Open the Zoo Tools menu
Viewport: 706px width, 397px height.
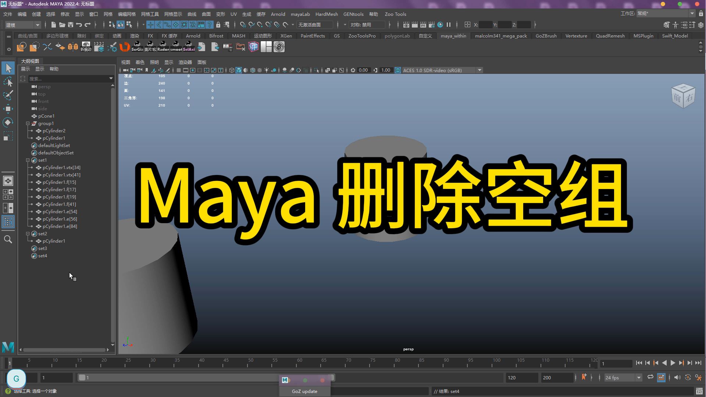(395, 14)
